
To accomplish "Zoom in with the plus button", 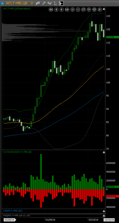I will [72, 10].
